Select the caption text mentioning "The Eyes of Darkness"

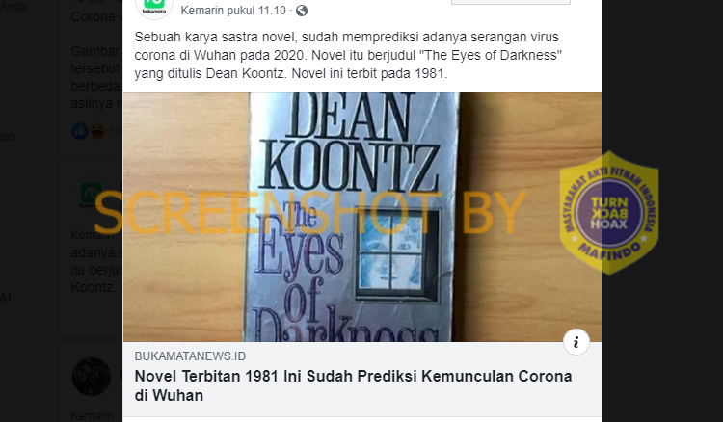point(348,55)
